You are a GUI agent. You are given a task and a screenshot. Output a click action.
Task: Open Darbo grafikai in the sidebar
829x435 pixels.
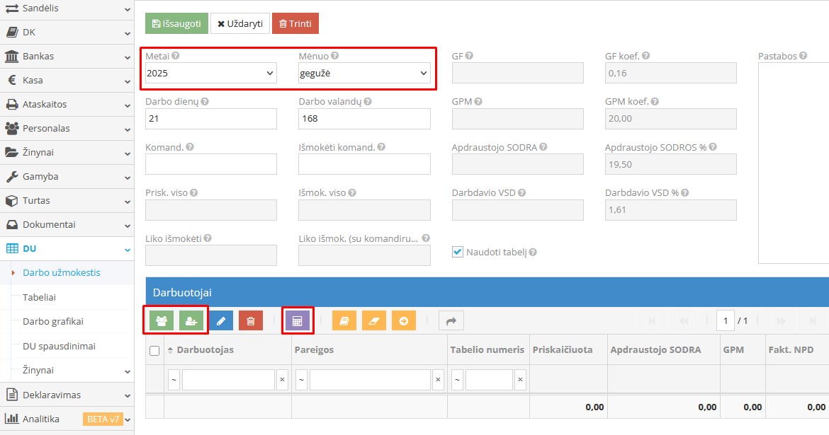(x=53, y=321)
